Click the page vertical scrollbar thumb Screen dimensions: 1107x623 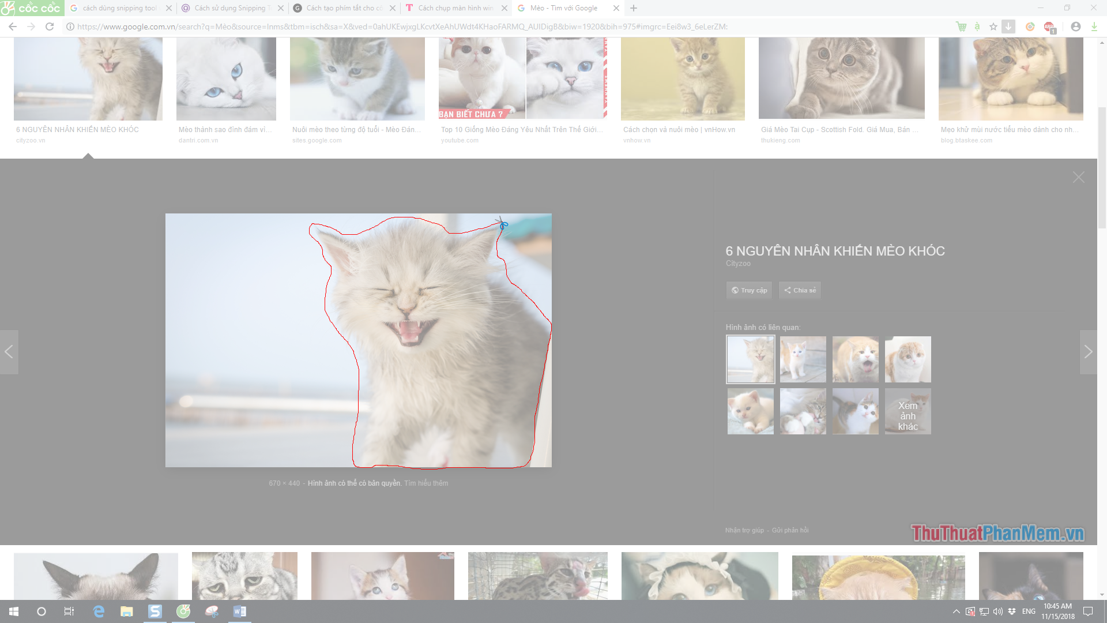[x=1102, y=167]
